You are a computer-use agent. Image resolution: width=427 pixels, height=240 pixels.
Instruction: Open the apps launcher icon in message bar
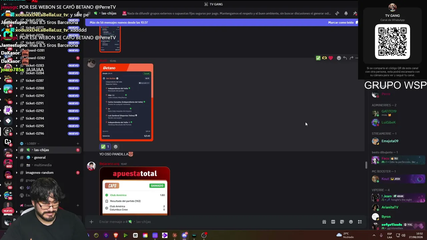tap(360, 222)
